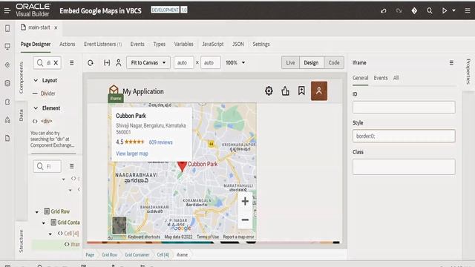This screenshot has height=267, width=475.
Task: Open the Events tab in page editor
Action: (137, 44)
